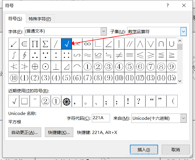Viewport: 195px width, 160px height.
Task: Select the logical or ∨ symbol
Action: pos(151,44)
